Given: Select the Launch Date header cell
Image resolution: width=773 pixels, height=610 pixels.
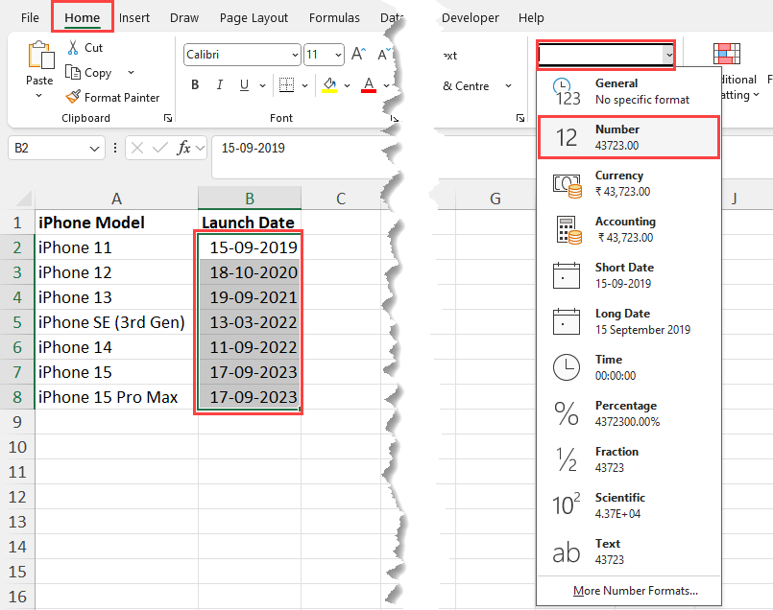Looking at the screenshot, I should coord(250,223).
